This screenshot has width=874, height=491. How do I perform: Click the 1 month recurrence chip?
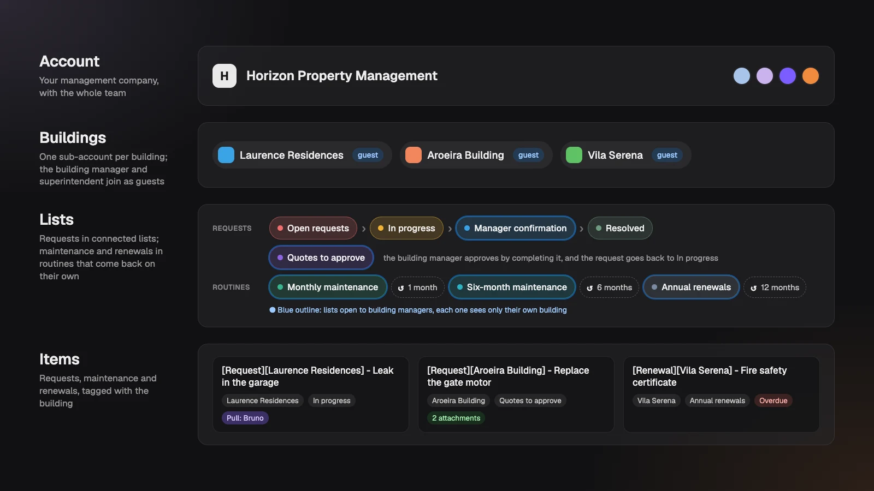pos(418,288)
